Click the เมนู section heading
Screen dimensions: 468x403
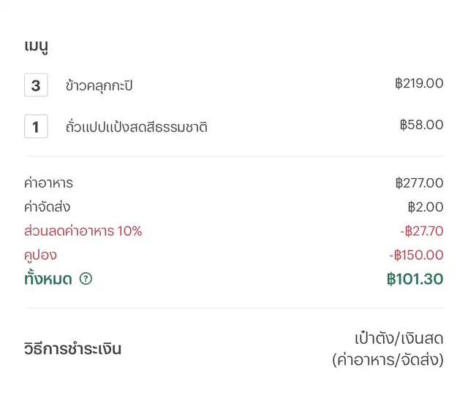36,46
